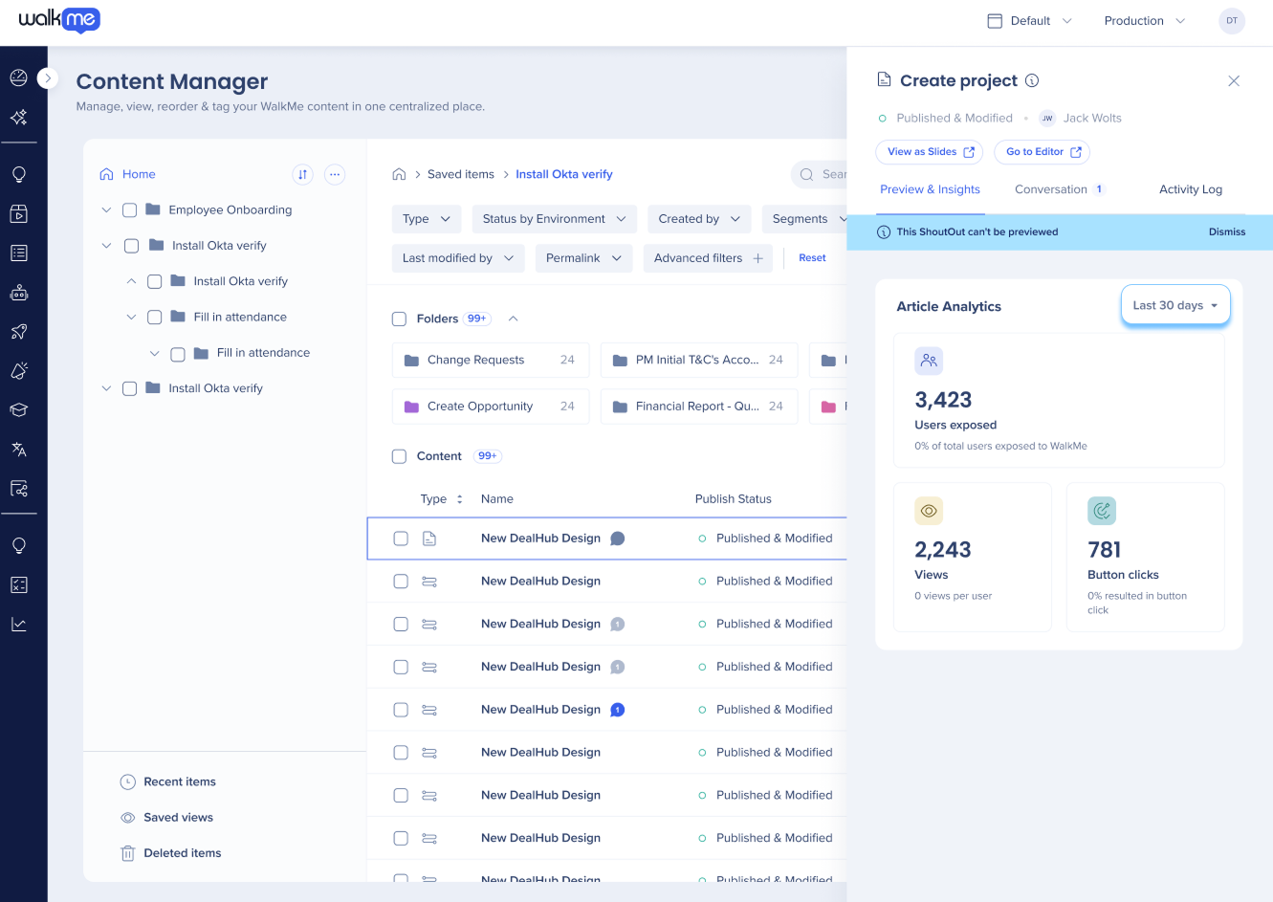Click the Search field

tap(820, 174)
